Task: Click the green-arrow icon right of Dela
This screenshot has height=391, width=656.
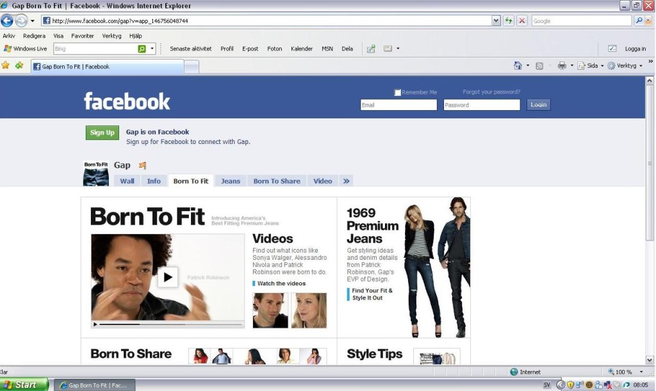Action: tap(371, 49)
